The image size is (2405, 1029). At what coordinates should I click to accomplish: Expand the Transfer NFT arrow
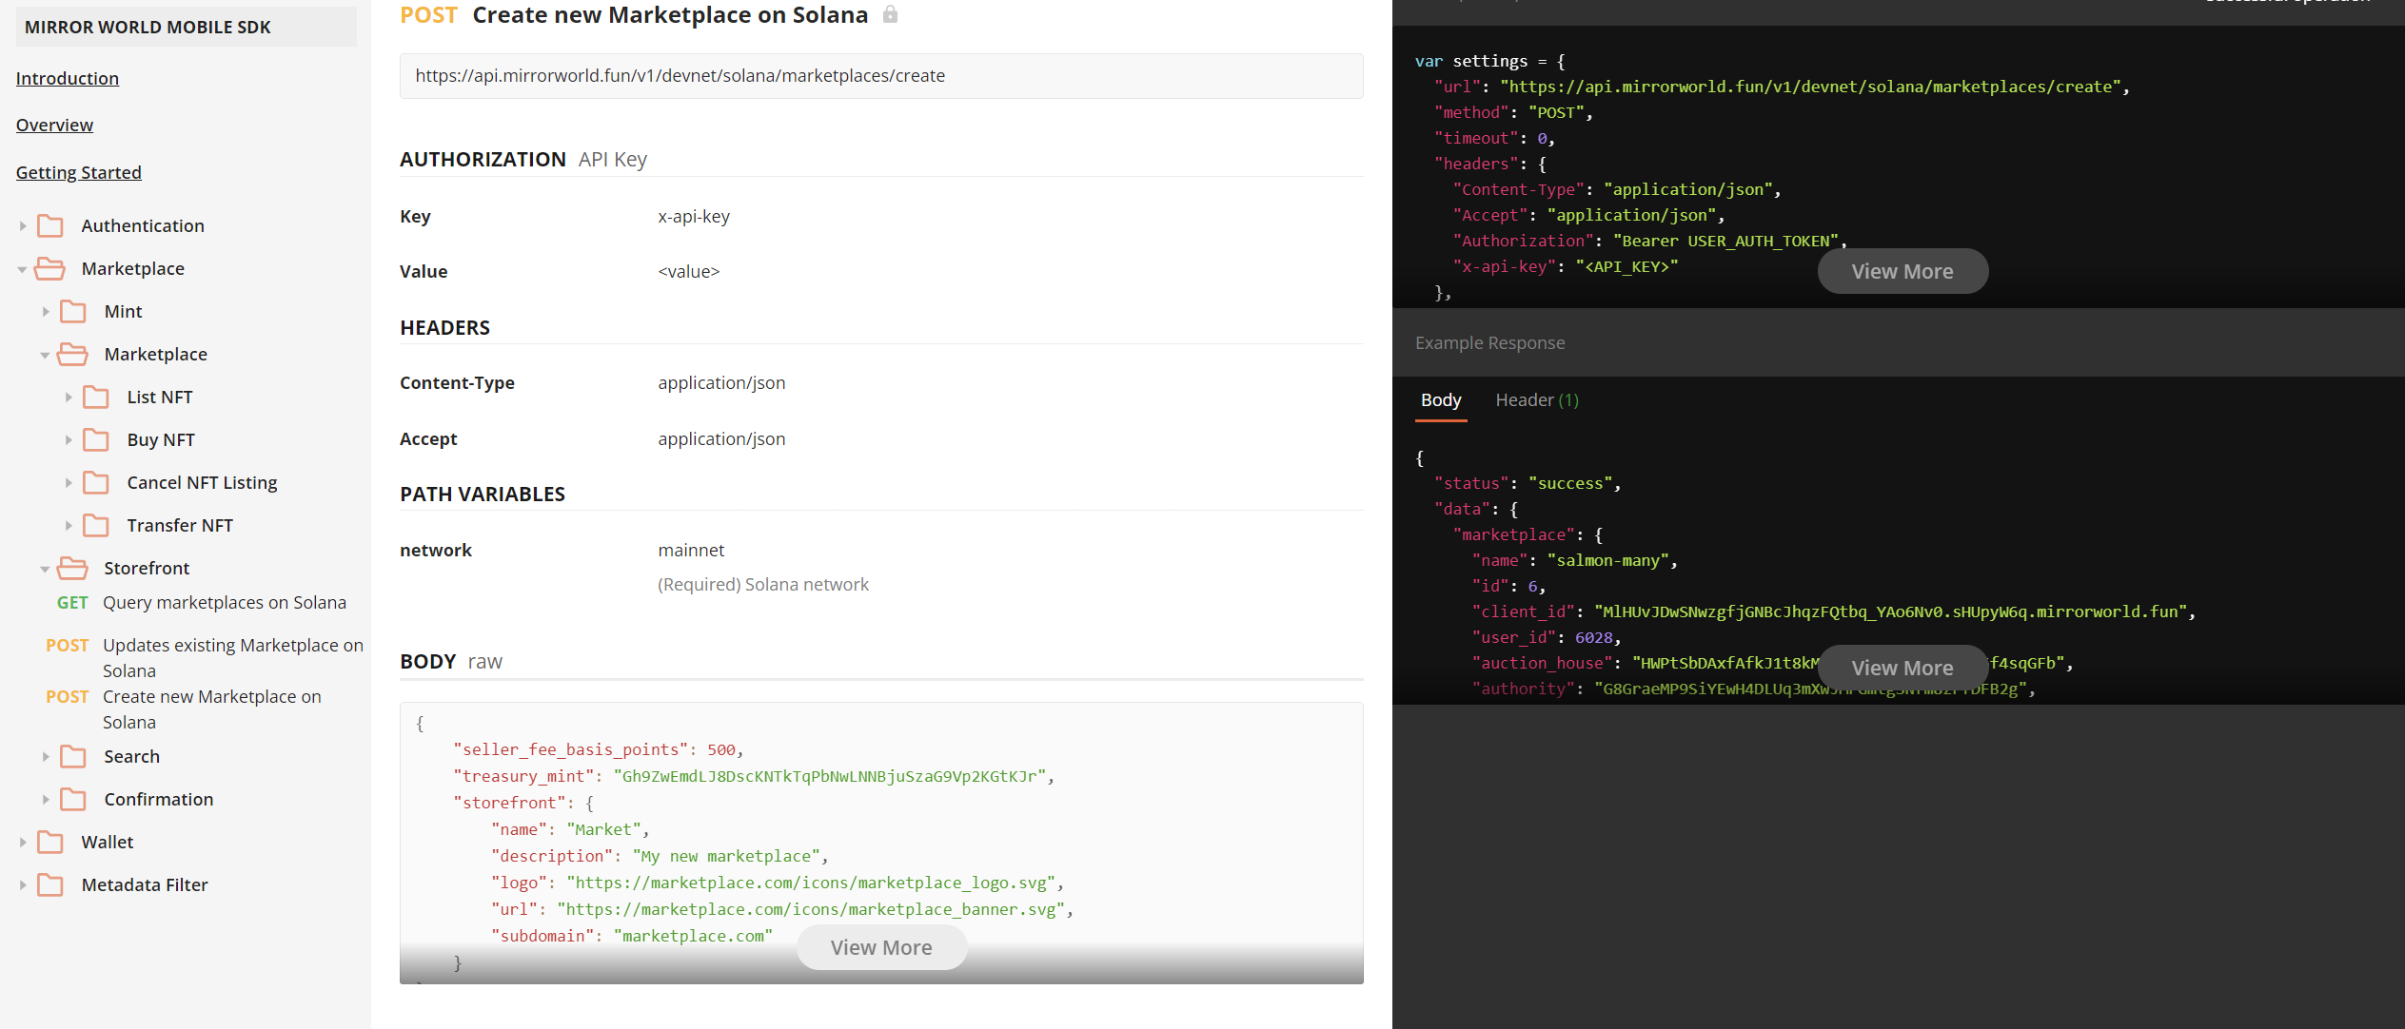(68, 526)
